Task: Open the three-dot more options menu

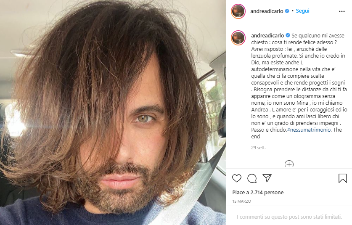Action: [341, 11]
